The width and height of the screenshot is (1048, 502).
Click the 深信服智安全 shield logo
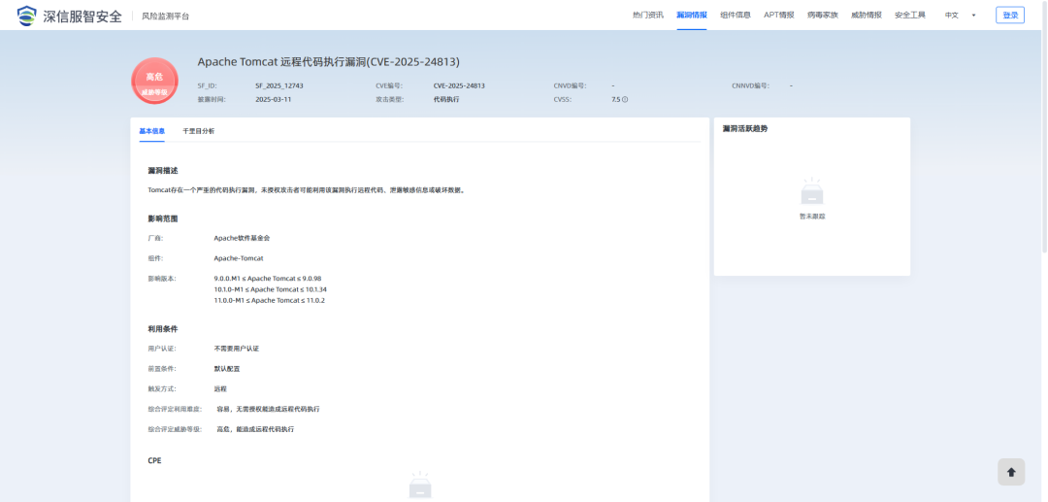point(27,16)
